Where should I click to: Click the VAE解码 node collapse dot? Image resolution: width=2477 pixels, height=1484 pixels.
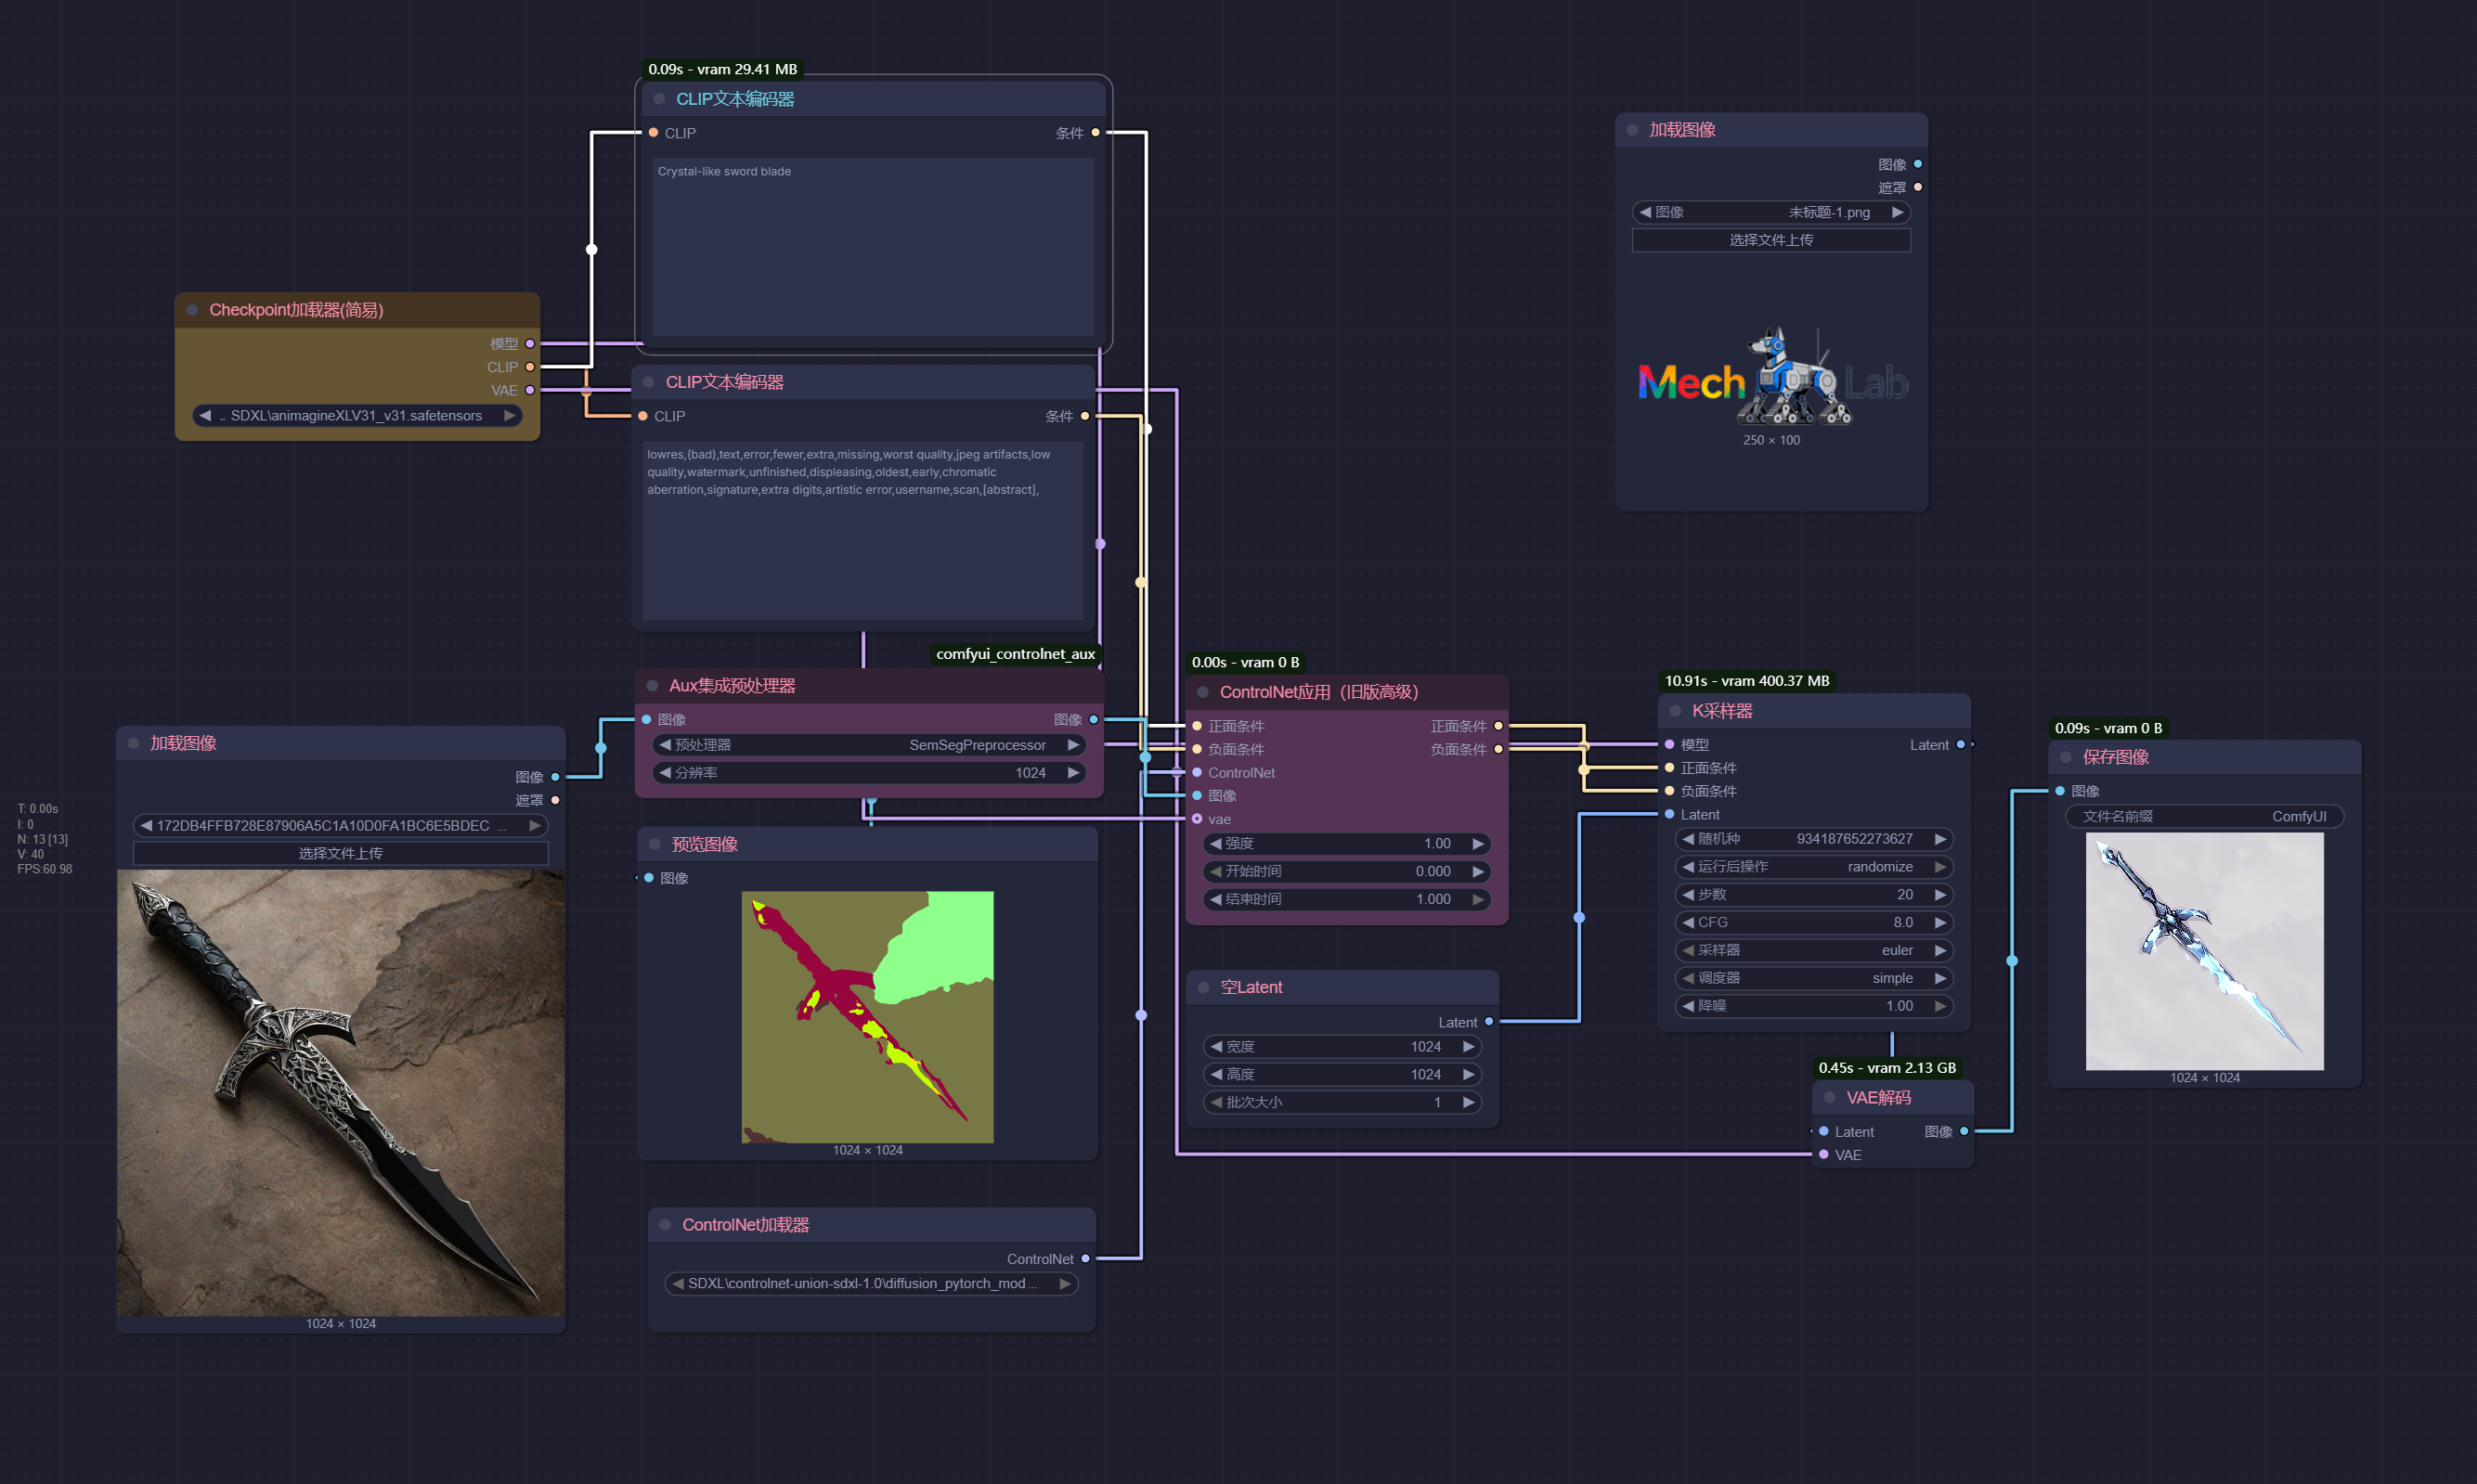click(x=1829, y=1097)
